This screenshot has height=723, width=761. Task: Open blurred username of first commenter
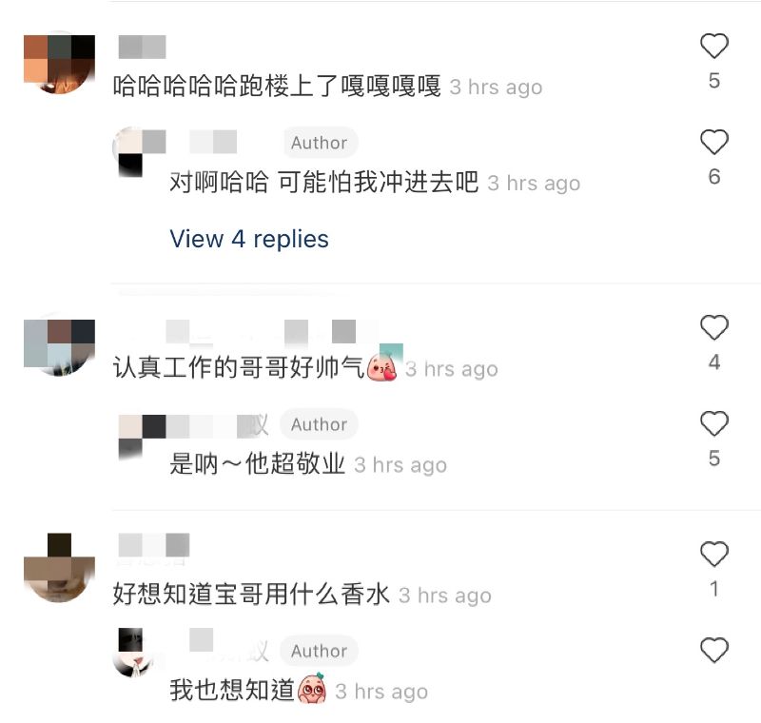pos(142,47)
